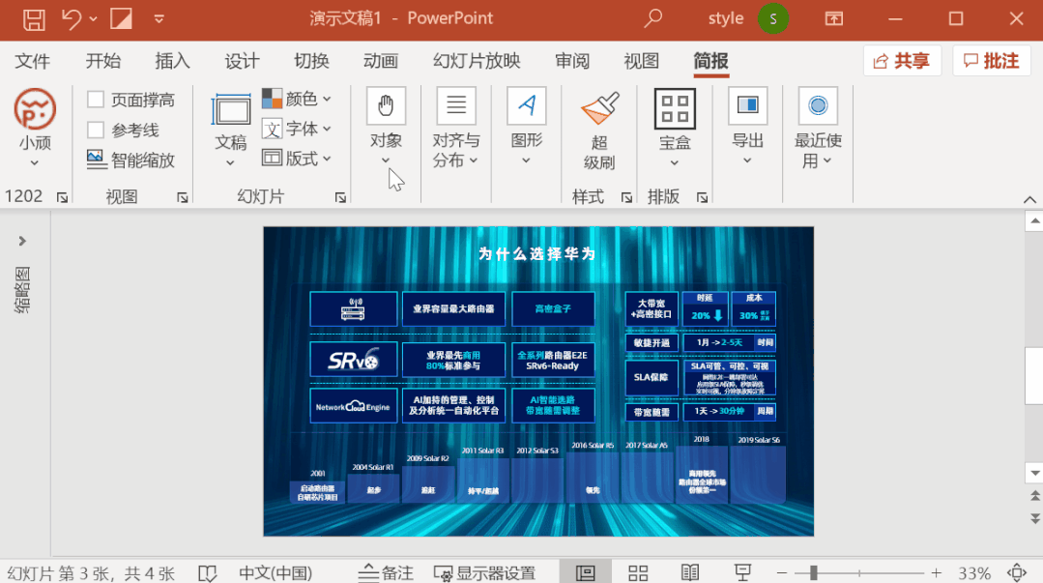Go to next slide double-arrow
This screenshot has width=1043, height=583.
point(1034,518)
